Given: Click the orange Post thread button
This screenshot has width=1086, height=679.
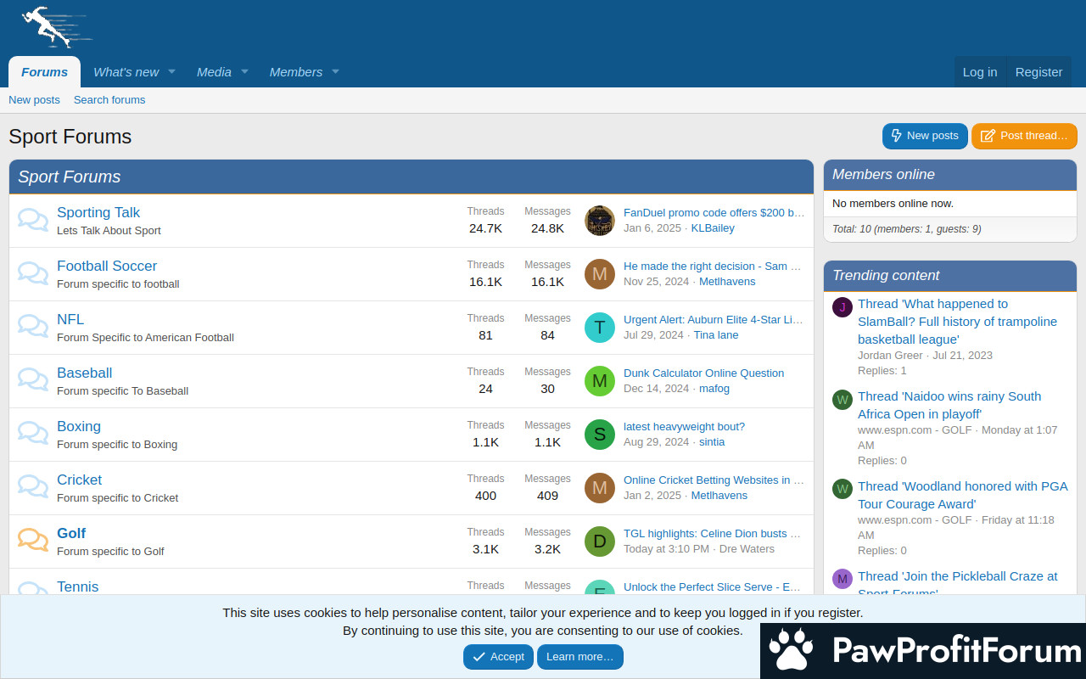Looking at the screenshot, I should click(x=1024, y=136).
